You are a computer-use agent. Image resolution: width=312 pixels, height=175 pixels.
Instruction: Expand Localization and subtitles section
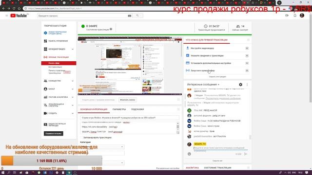coord(73,105)
